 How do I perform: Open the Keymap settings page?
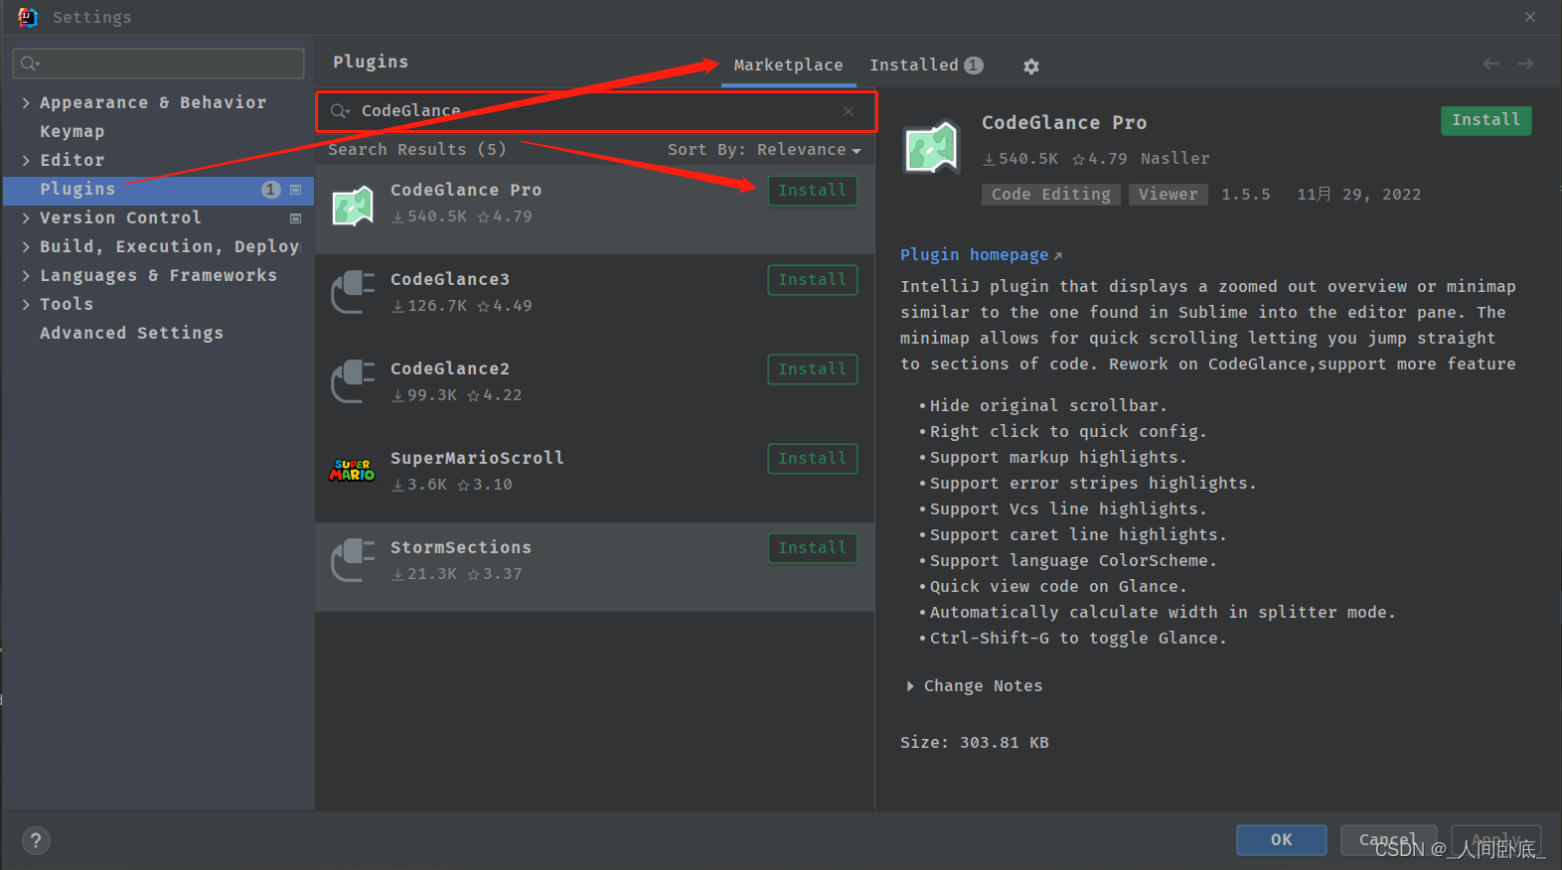tap(72, 131)
